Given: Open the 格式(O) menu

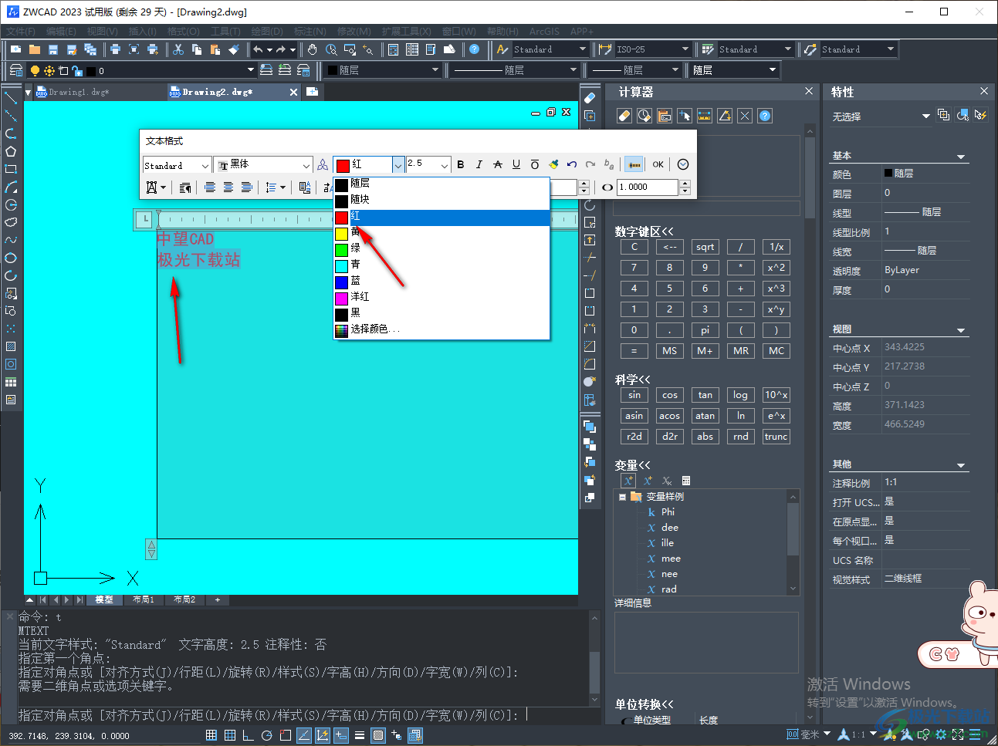Looking at the screenshot, I should tap(184, 32).
